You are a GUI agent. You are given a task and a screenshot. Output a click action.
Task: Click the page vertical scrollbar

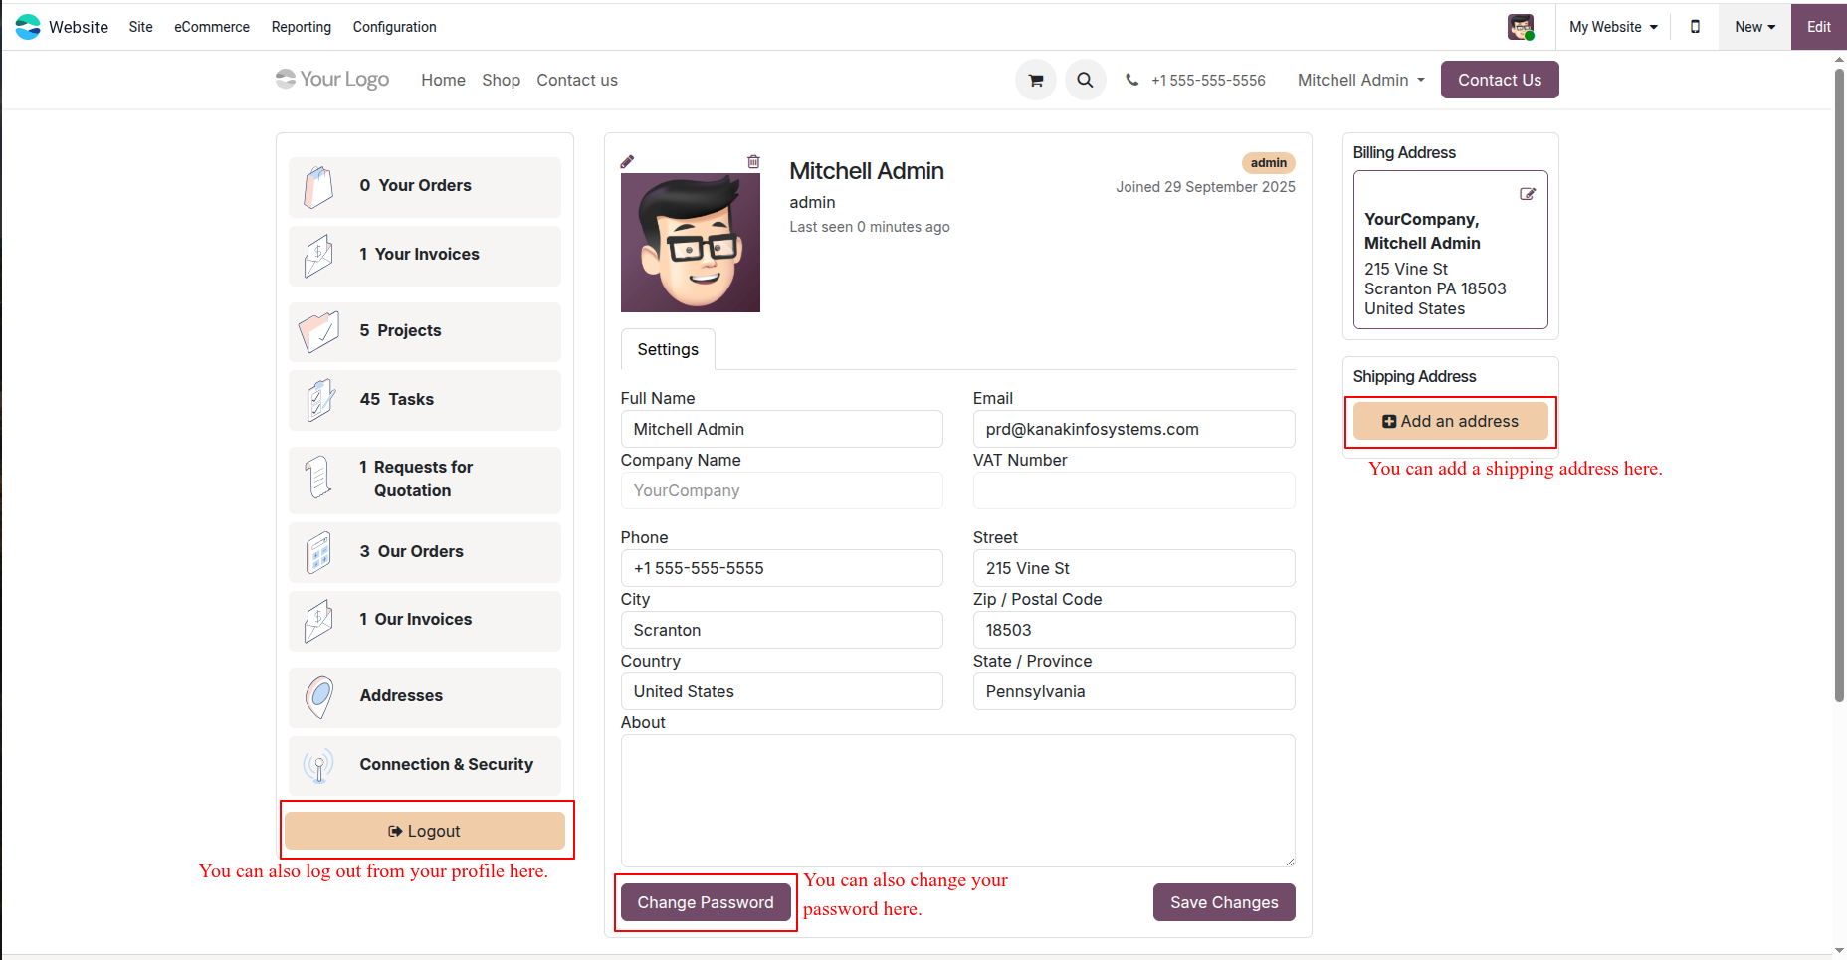(1839, 386)
